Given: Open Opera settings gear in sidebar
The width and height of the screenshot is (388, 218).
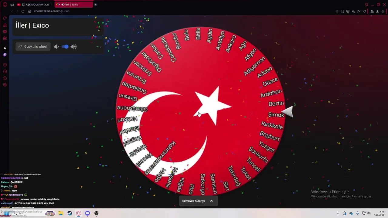Looking at the screenshot, I should click(5, 85).
